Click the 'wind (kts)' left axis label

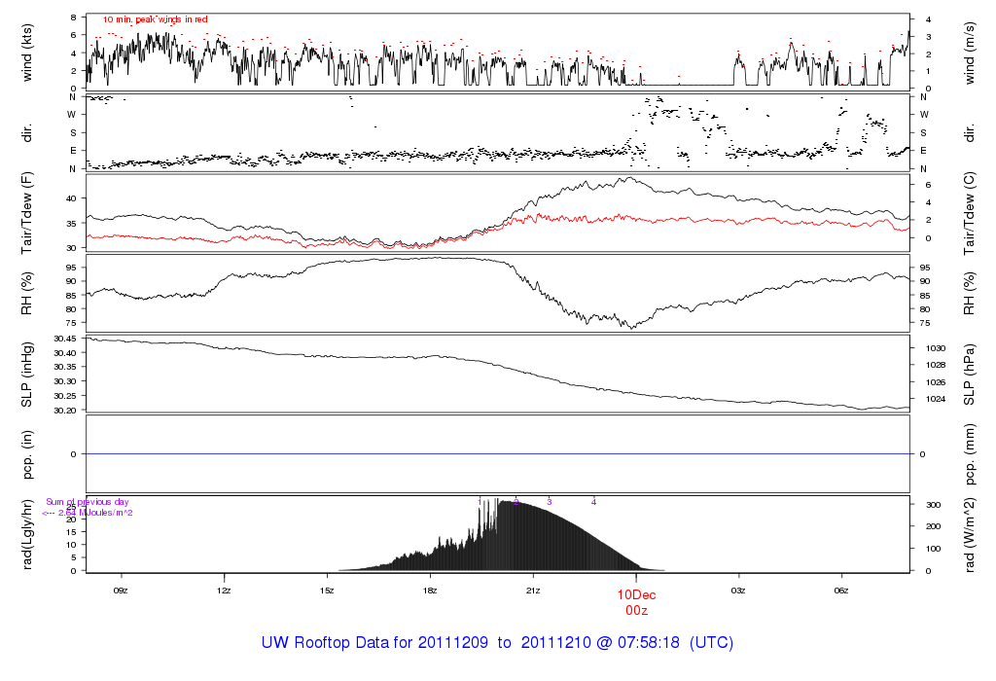tap(28, 51)
